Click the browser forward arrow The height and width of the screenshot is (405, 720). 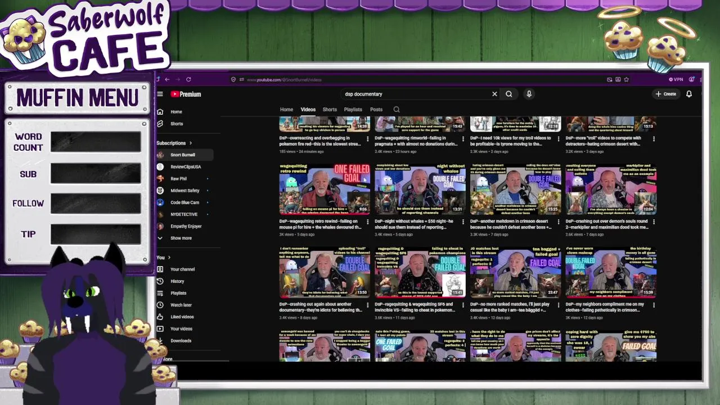[x=177, y=79]
